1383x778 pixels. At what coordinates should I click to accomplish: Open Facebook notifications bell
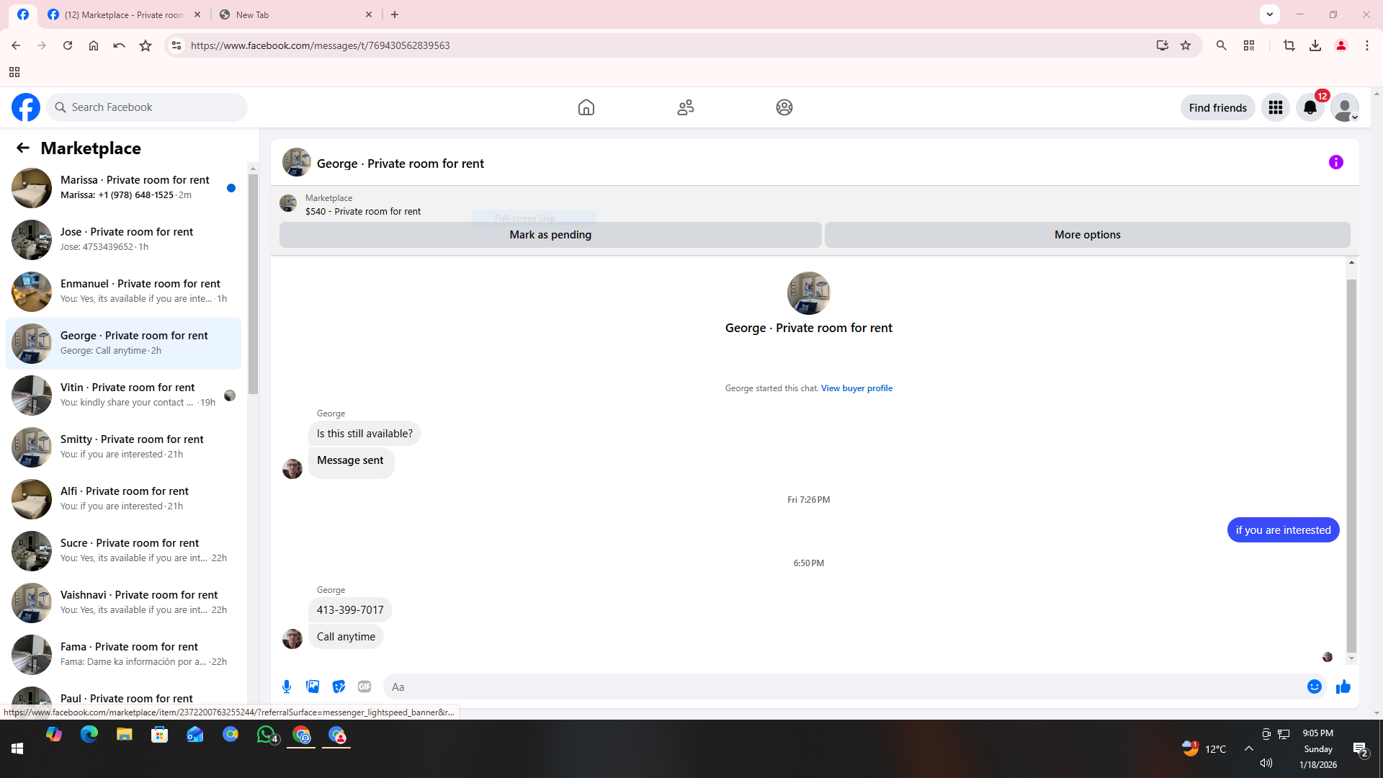(1310, 107)
